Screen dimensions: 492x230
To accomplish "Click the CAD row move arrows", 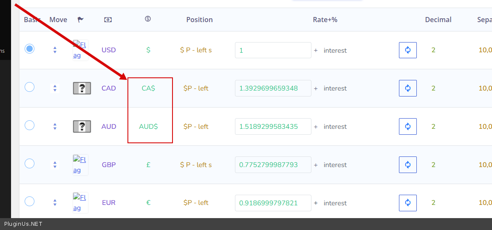I will pyautogui.click(x=55, y=88).
